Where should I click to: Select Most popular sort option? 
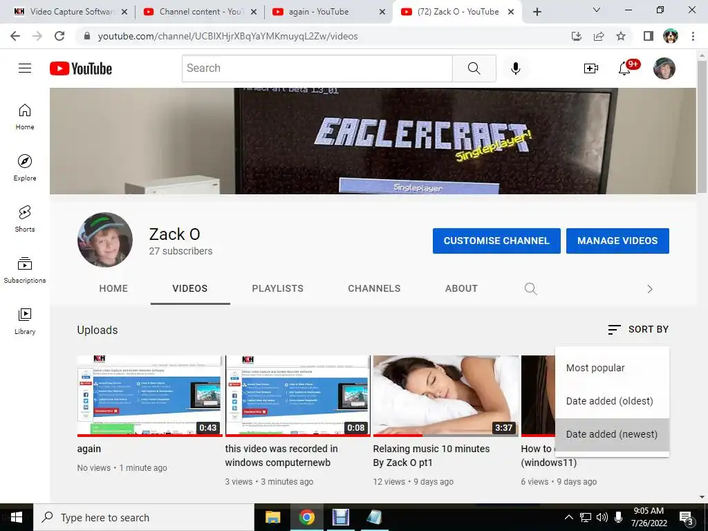[x=612, y=368]
